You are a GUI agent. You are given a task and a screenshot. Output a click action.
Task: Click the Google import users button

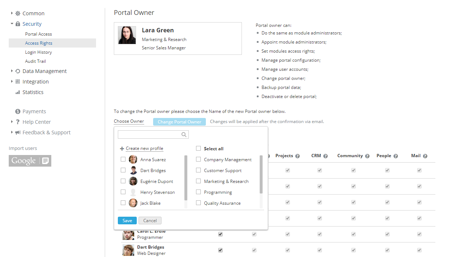30,161
